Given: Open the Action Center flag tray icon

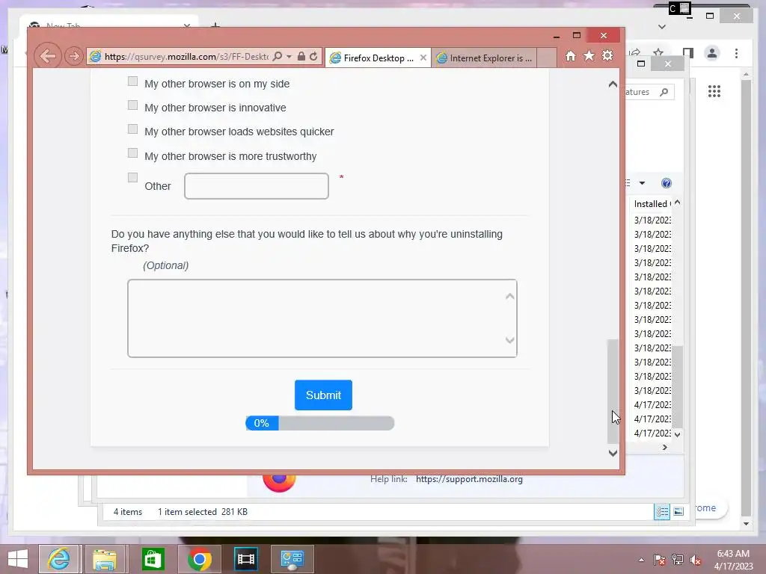Looking at the screenshot, I should tap(659, 560).
